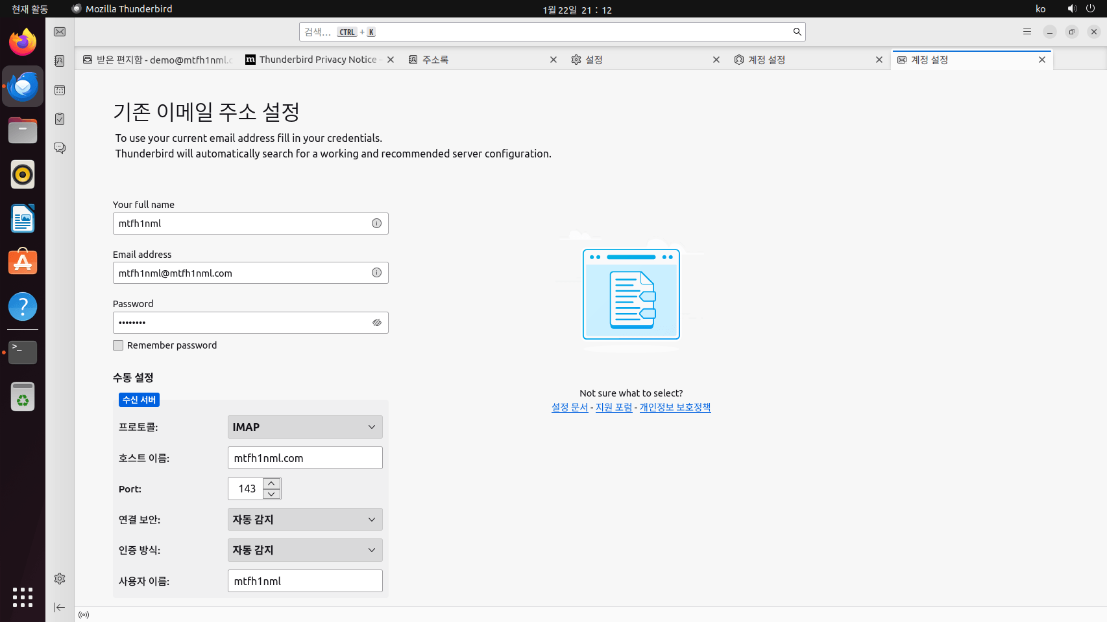The width and height of the screenshot is (1107, 622).
Task: Launch Firefox from the dock
Action: 23,42
